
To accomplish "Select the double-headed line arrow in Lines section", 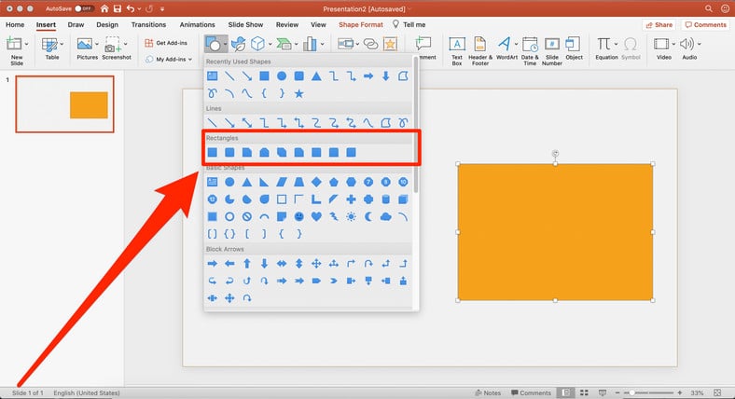I will [x=247, y=123].
